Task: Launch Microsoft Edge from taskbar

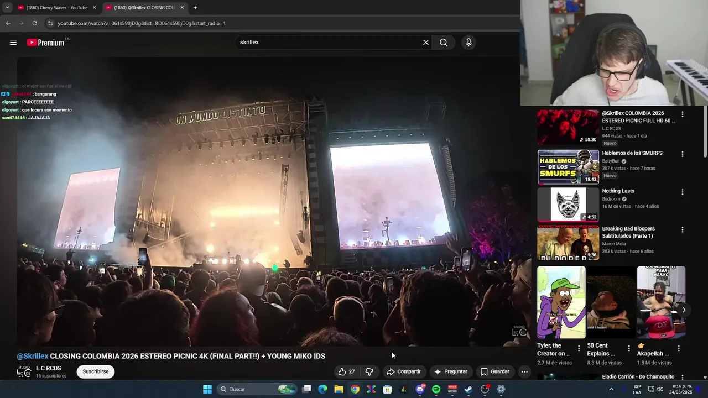Action: 322,389
